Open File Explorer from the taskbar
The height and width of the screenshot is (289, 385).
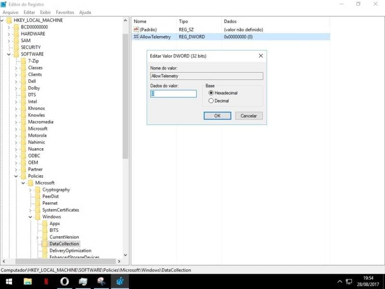pyautogui.click(x=28, y=281)
